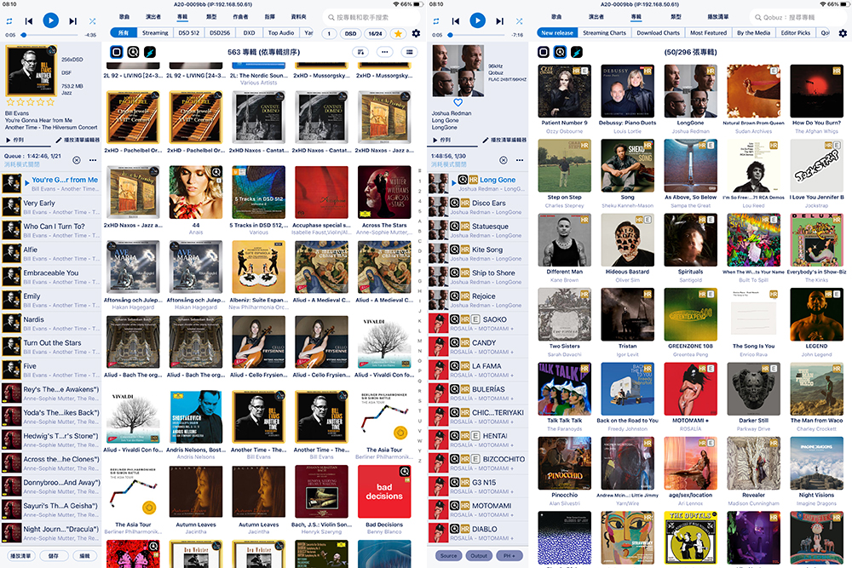Toggle shuffle in left pane
The width and height of the screenshot is (852, 568).
pyautogui.click(x=92, y=21)
